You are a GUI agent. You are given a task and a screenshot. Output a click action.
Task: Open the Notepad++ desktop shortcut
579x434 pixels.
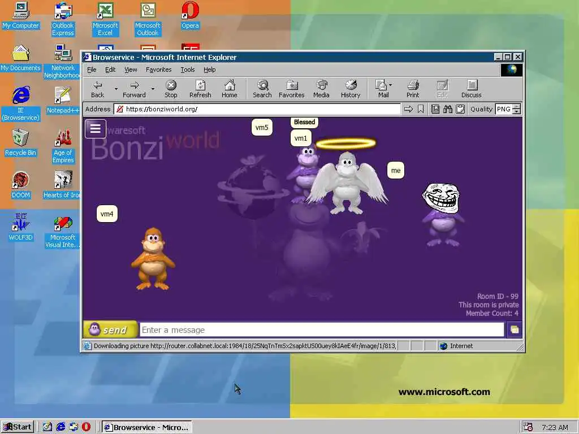pyautogui.click(x=63, y=101)
